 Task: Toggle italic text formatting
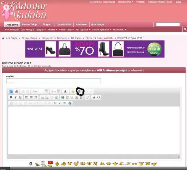click(16, 97)
